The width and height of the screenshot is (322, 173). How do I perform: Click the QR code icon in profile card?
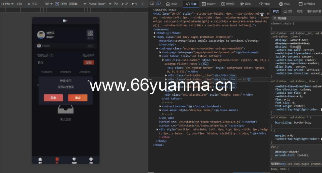click(90, 33)
